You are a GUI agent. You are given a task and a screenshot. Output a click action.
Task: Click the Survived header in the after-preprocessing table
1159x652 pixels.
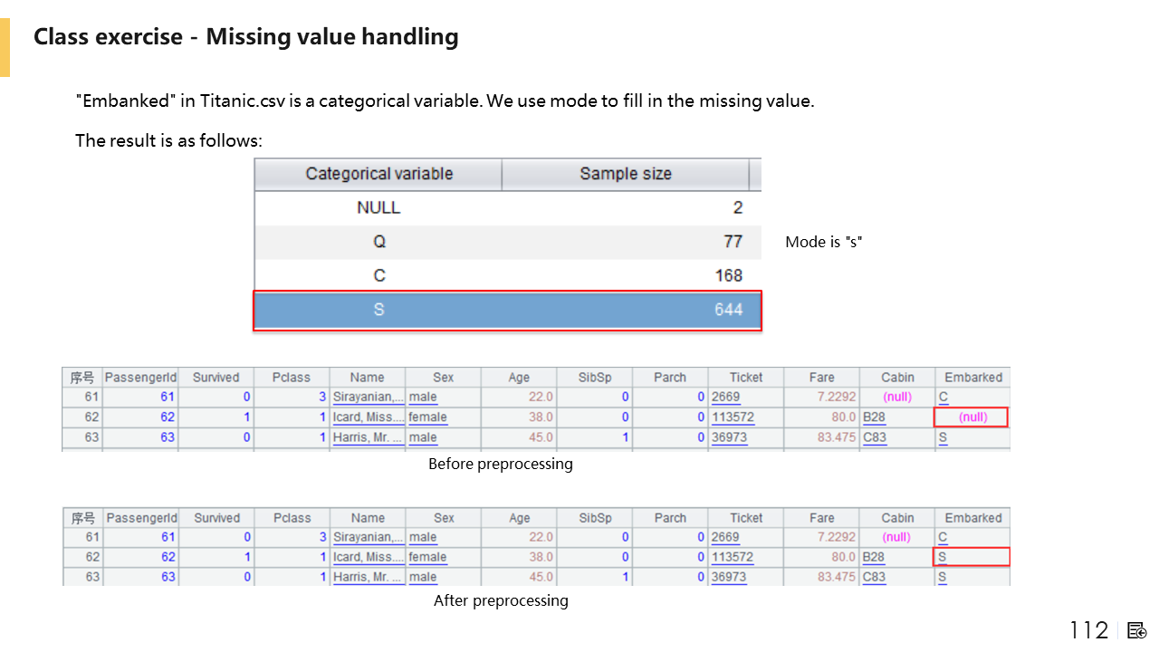[216, 518]
